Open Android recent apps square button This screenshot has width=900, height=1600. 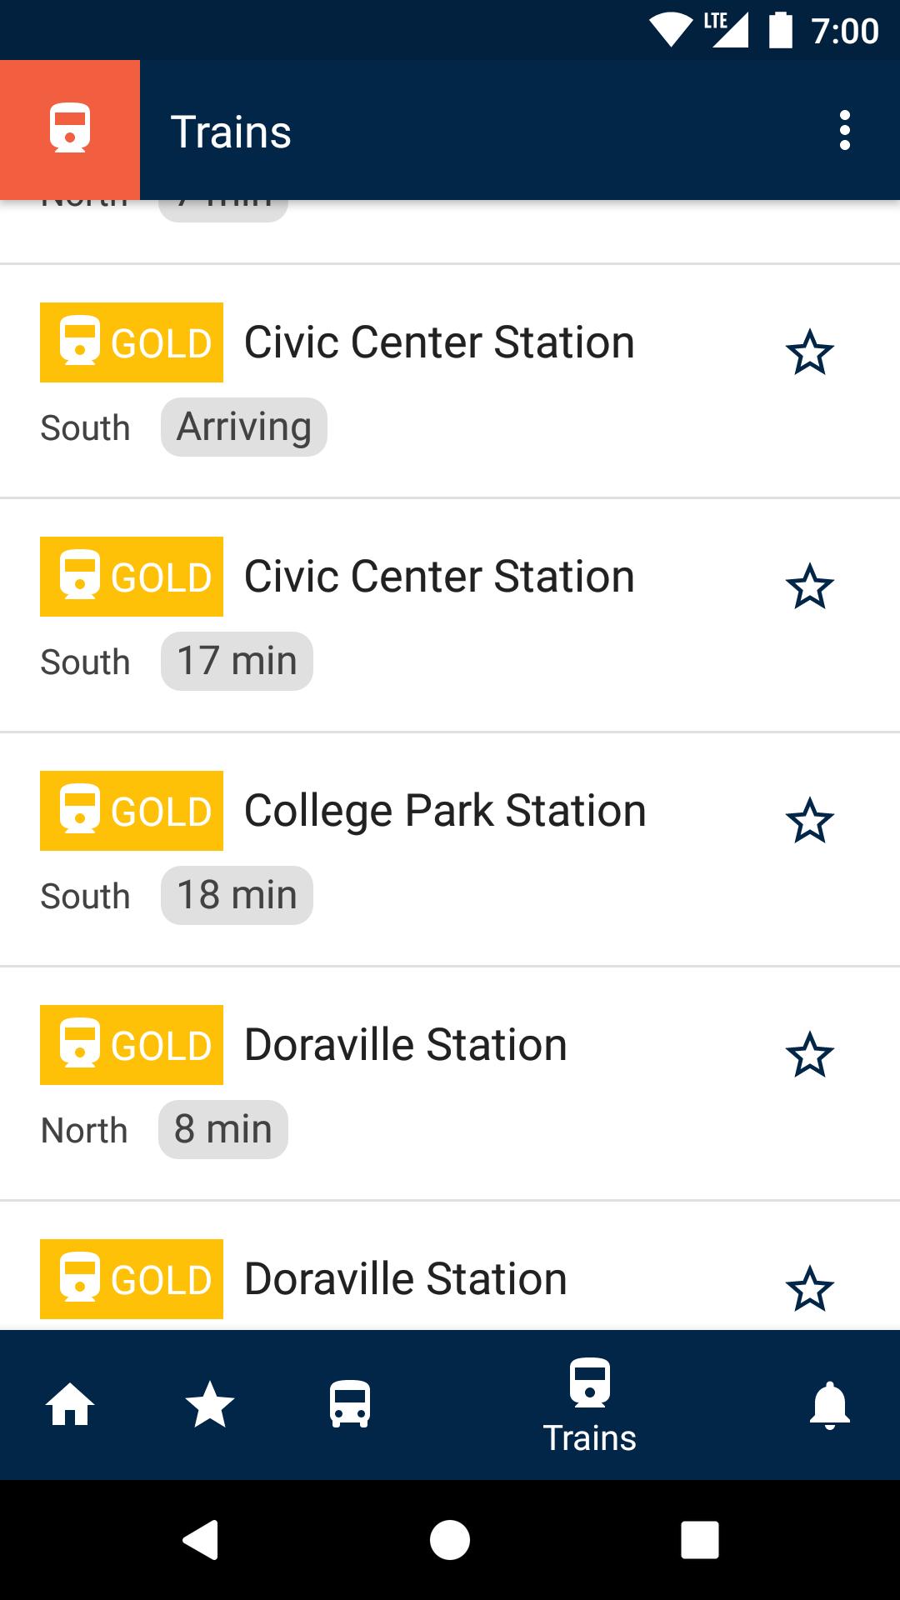[699, 1539]
